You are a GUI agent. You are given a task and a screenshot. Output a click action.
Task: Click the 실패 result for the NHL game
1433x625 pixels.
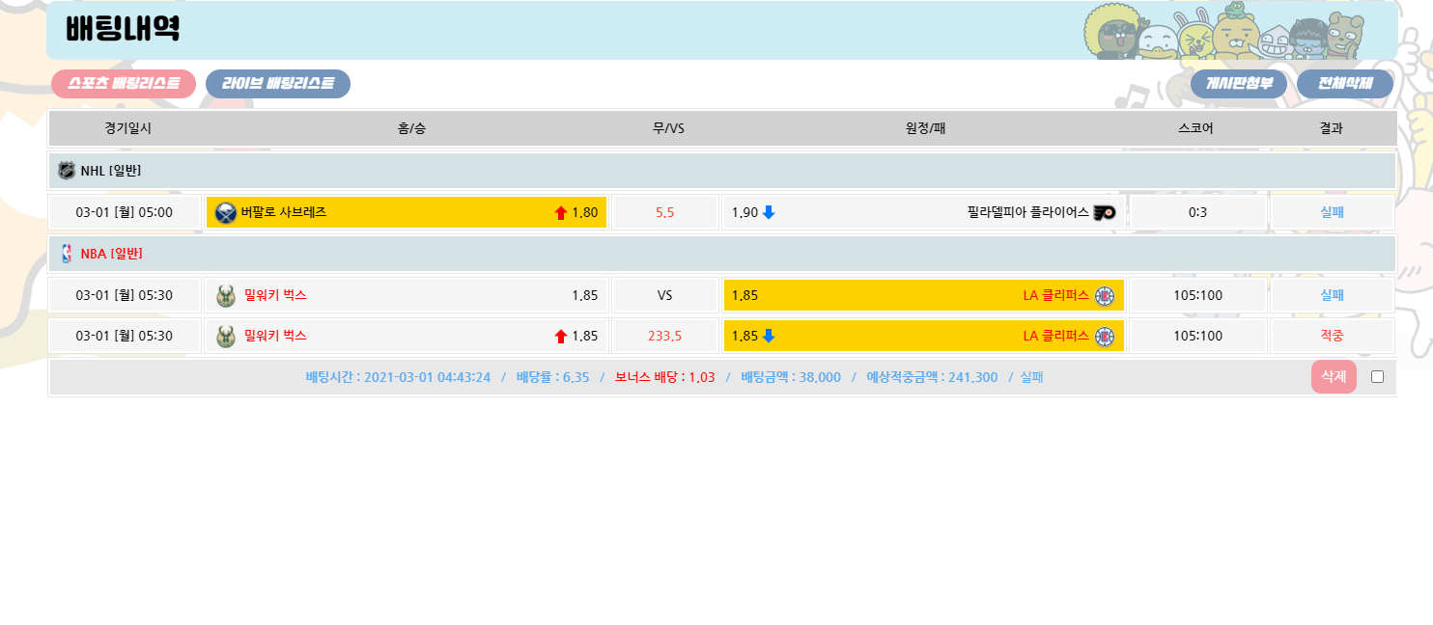pyautogui.click(x=1332, y=213)
